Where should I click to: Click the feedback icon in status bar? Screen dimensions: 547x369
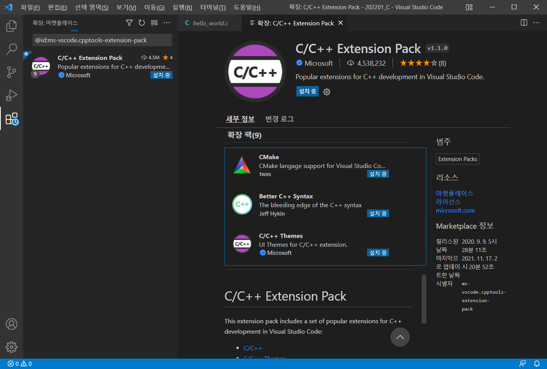pos(522,364)
